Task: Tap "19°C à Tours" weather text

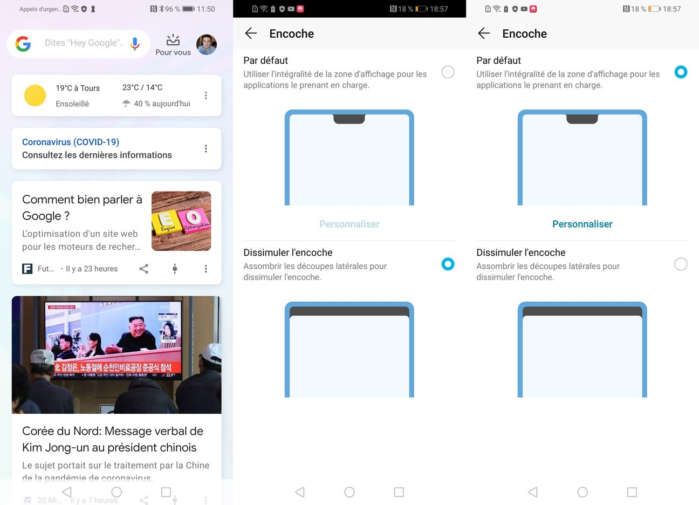Action: pyautogui.click(x=78, y=88)
